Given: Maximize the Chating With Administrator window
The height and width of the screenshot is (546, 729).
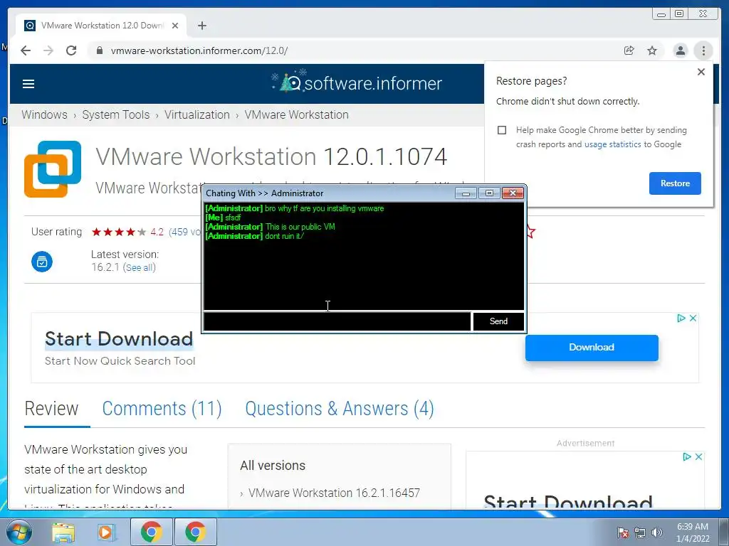Looking at the screenshot, I should click(x=489, y=193).
